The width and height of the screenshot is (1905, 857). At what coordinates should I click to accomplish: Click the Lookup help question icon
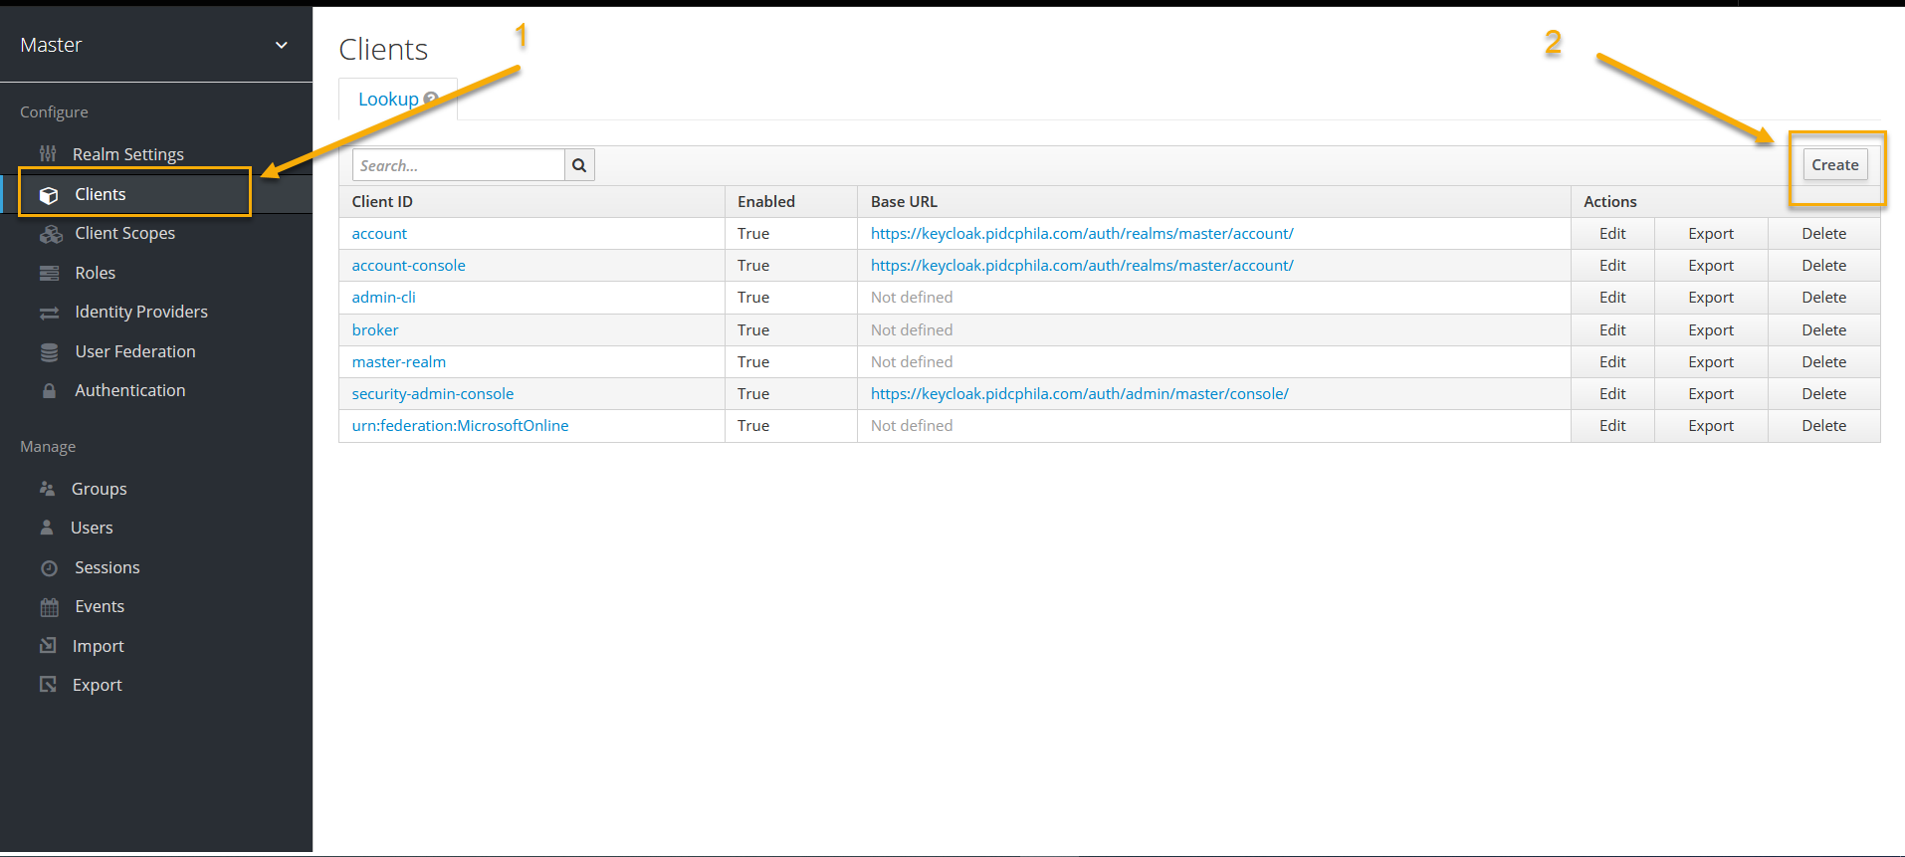point(431,99)
